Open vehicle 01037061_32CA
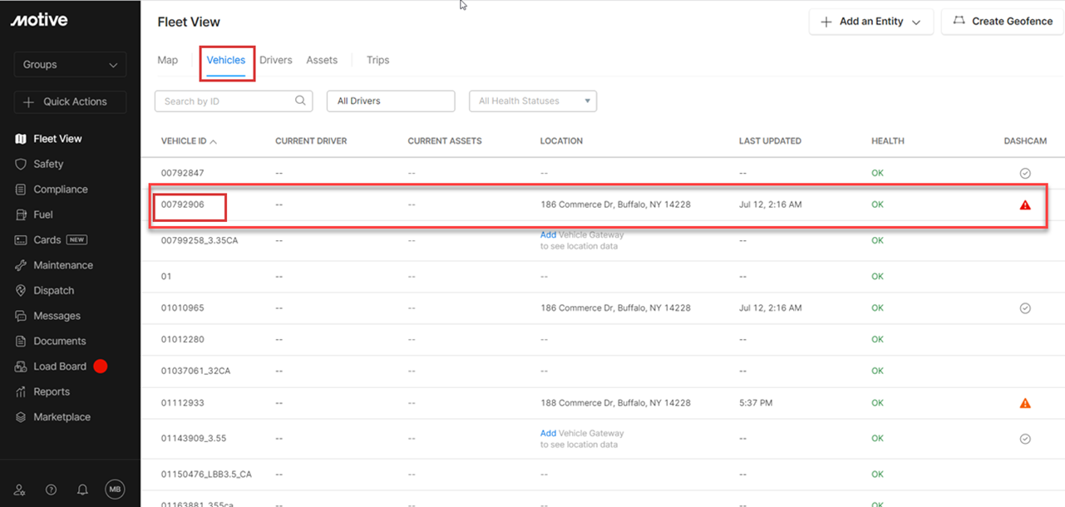 (195, 371)
